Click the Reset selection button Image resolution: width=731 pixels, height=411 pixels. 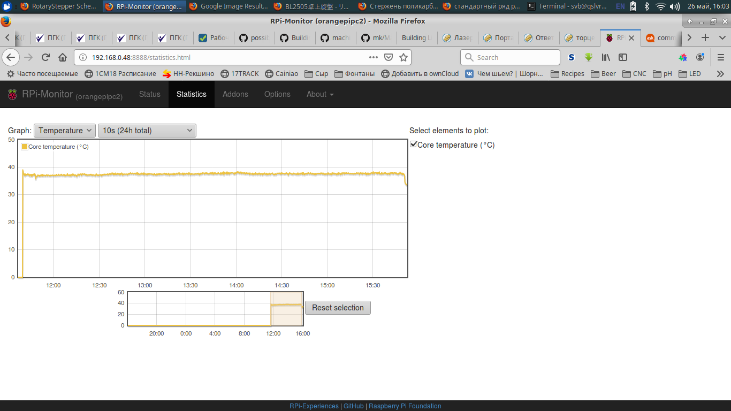[x=338, y=308]
